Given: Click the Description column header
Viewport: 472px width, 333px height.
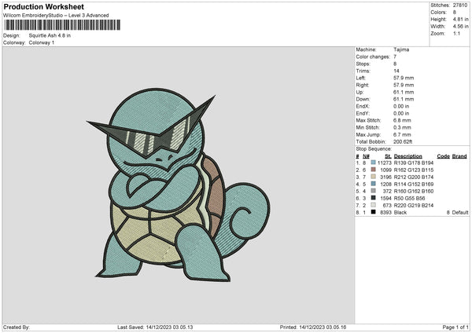Looking at the screenshot, I should point(408,156).
